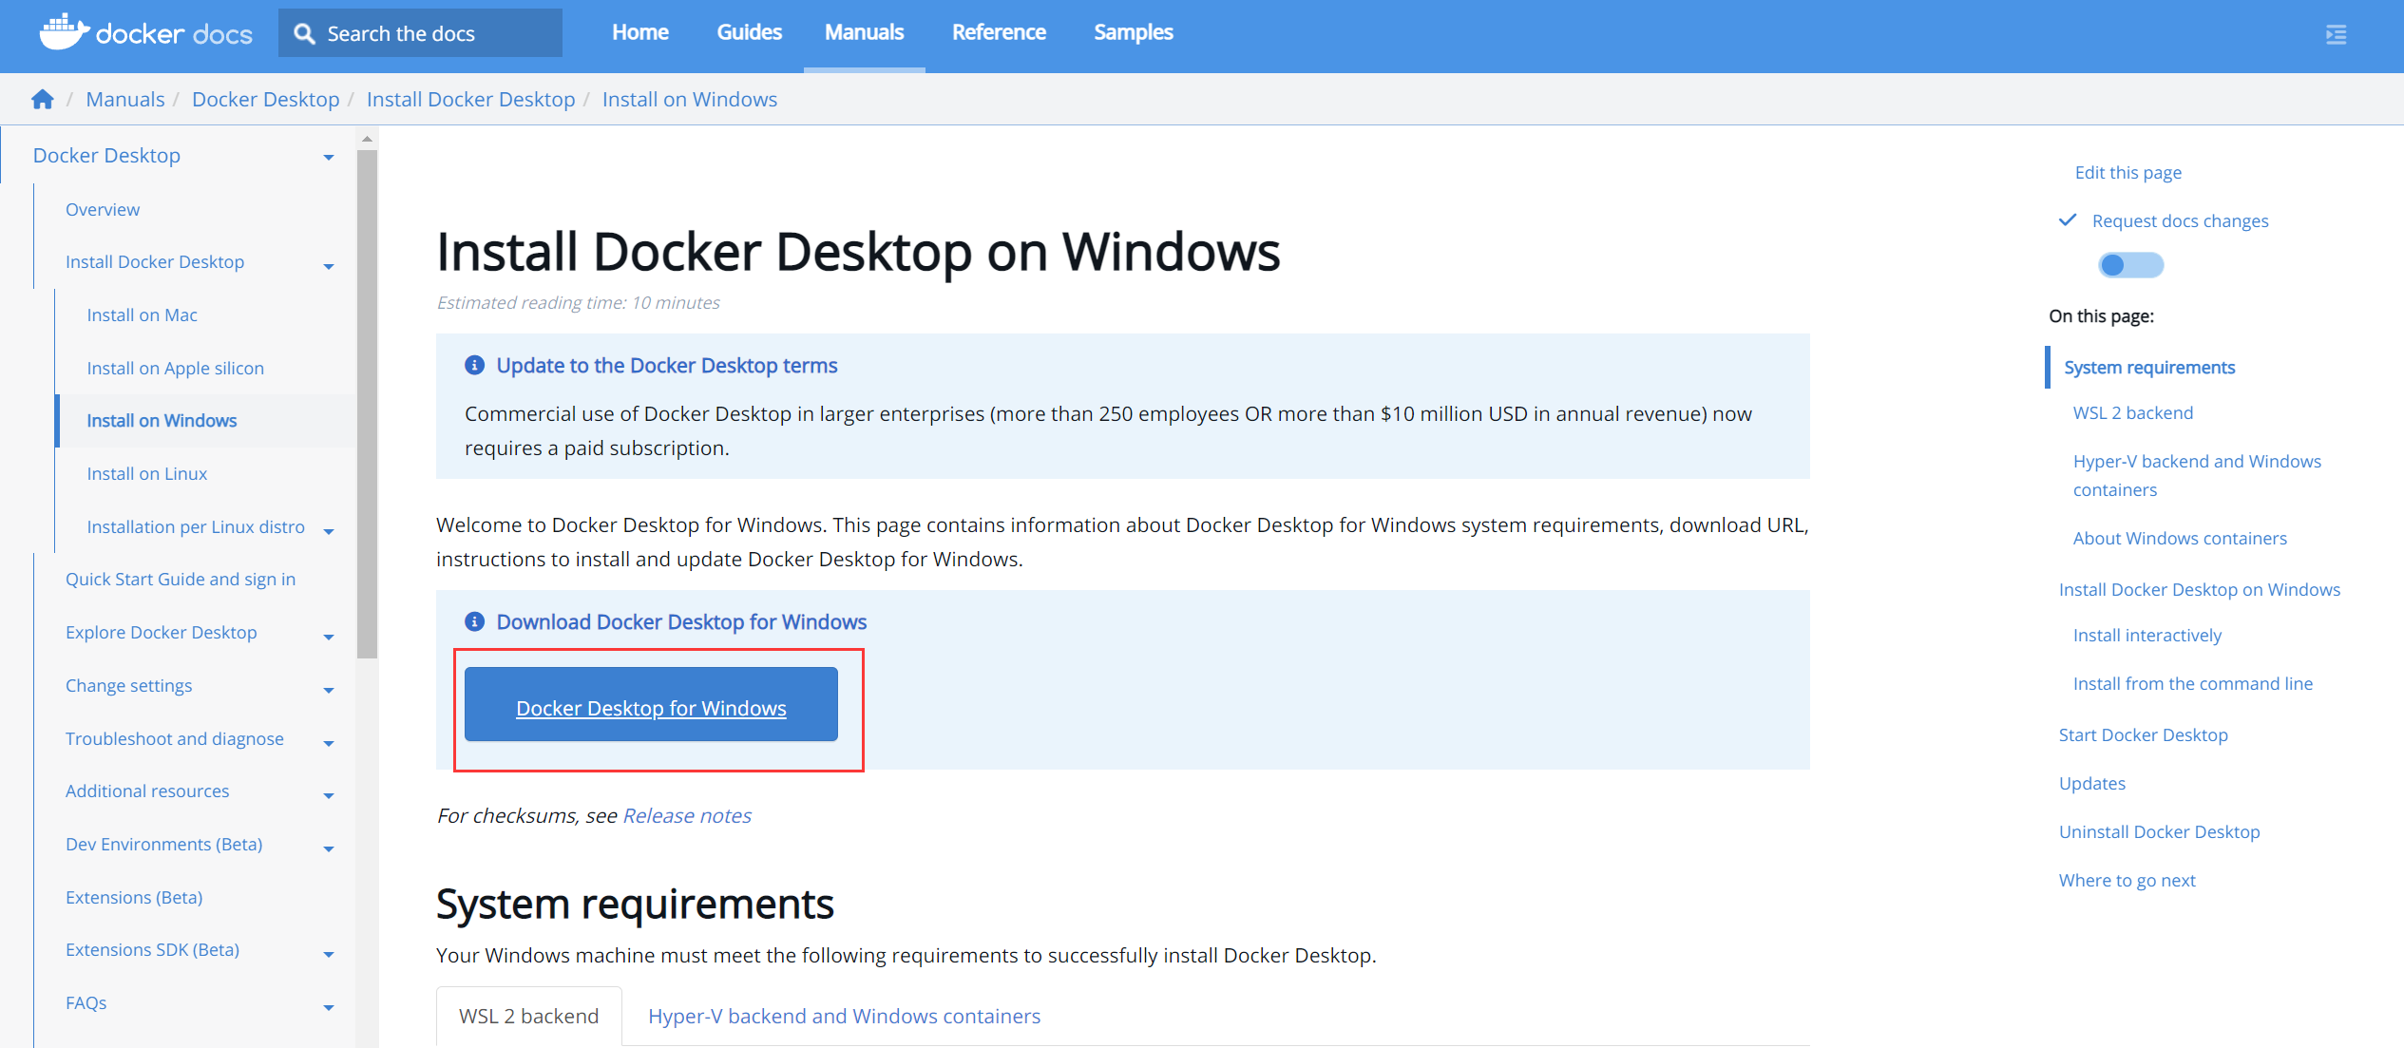This screenshot has width=2404, height=1048.
Task: Jump to System requirements in page outline
Action: coord(2149,367)
